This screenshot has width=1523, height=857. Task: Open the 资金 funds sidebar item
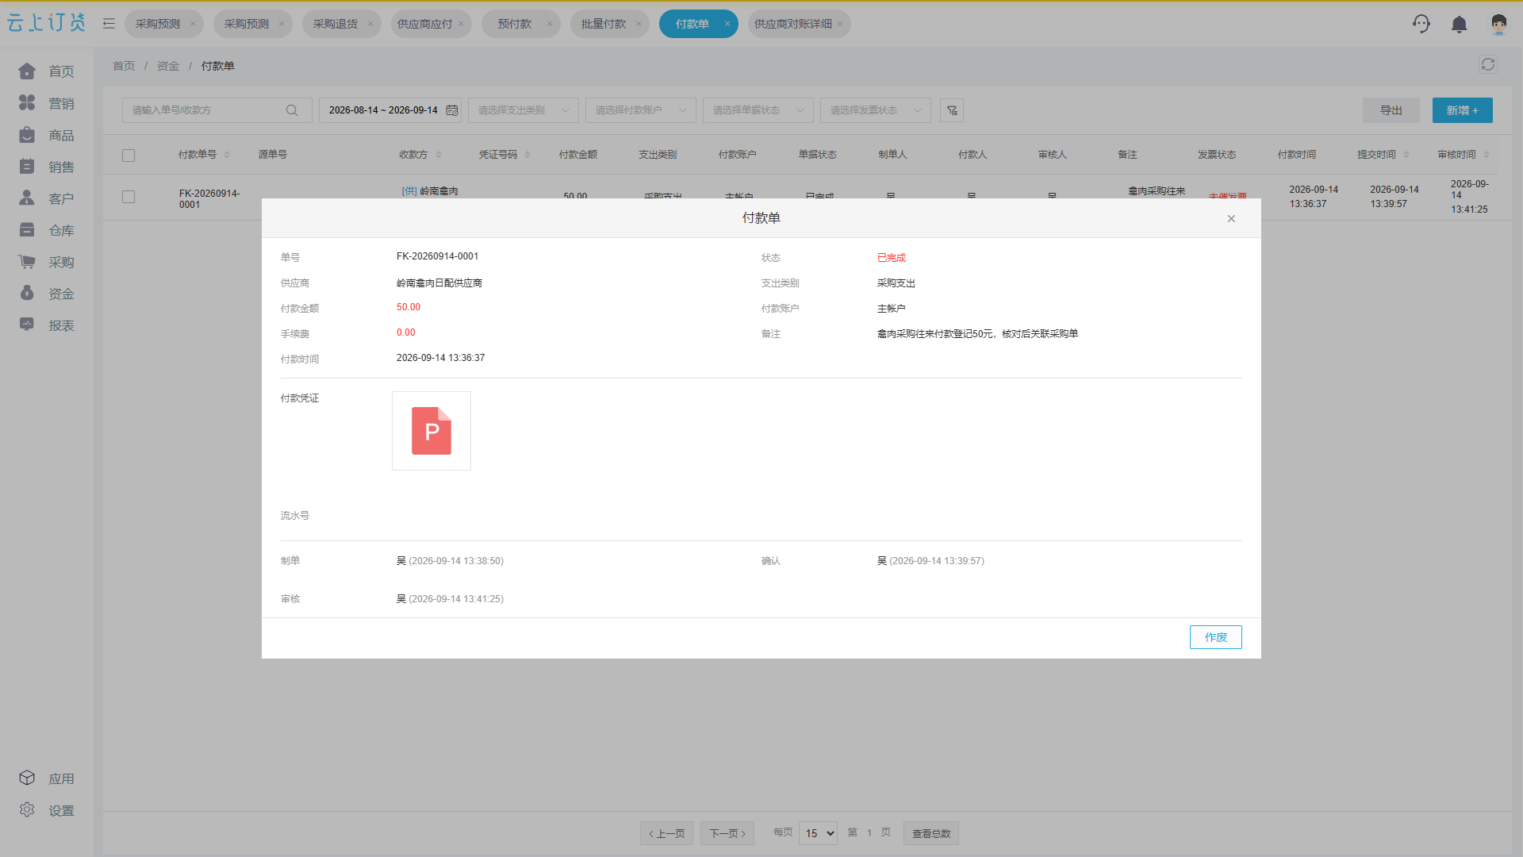46,294
